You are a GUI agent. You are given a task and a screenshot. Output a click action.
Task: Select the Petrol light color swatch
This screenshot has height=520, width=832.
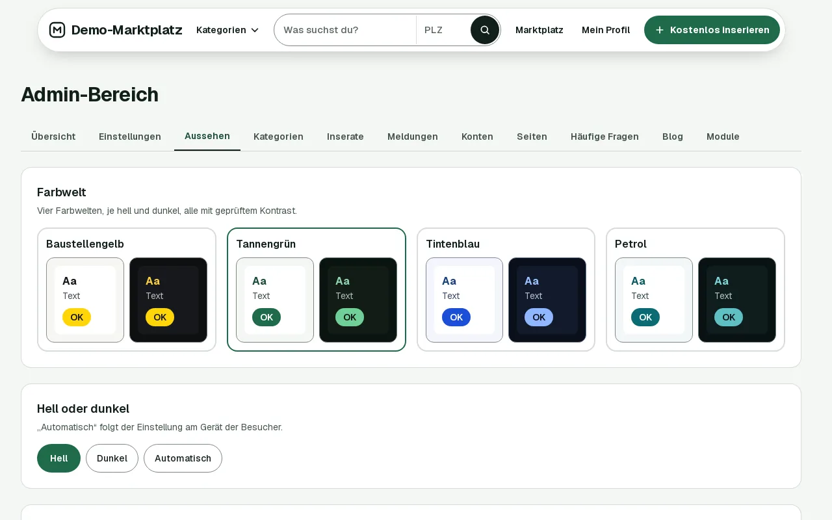click(654, 300)
